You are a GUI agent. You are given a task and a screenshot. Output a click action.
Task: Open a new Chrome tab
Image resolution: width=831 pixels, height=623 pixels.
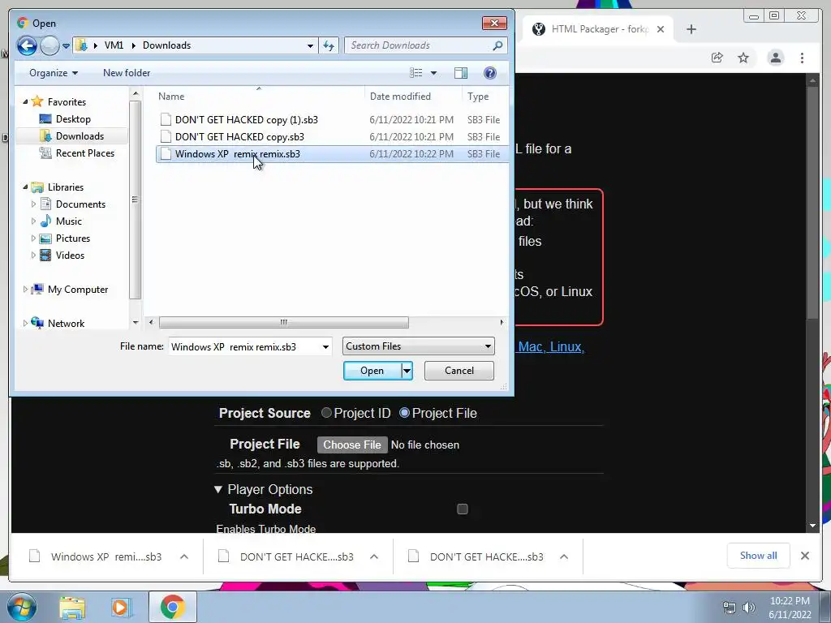pyautogui.click(x=691, y=29)
